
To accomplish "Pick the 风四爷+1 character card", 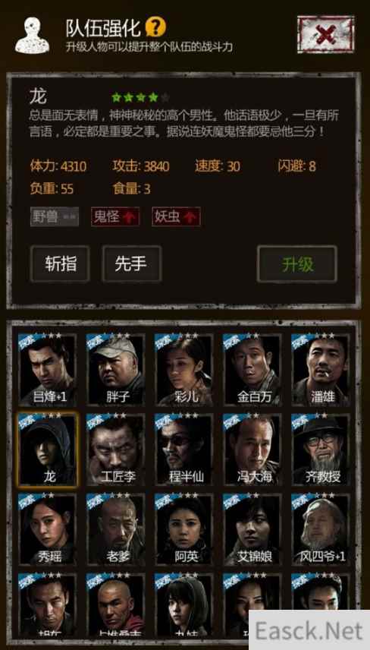I will tap(321, 529).
